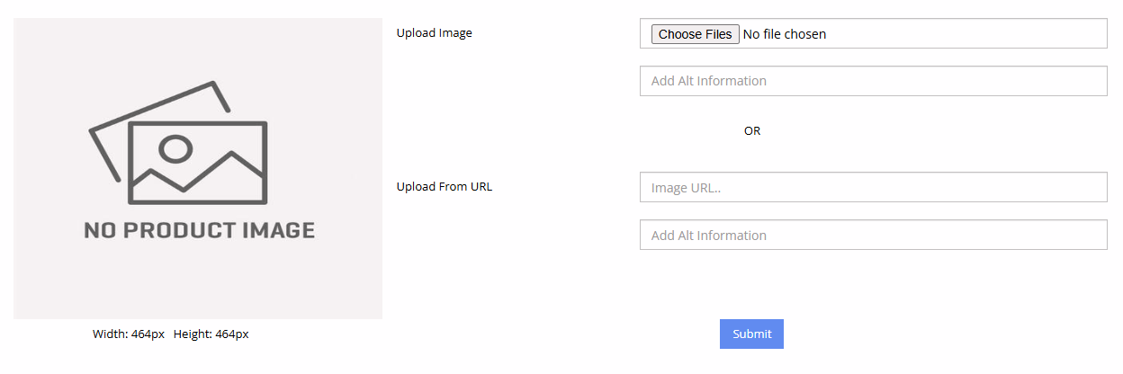Click empty area of file upload box
This screenshot has height=374, width=1123.
[x=972, y=34]
